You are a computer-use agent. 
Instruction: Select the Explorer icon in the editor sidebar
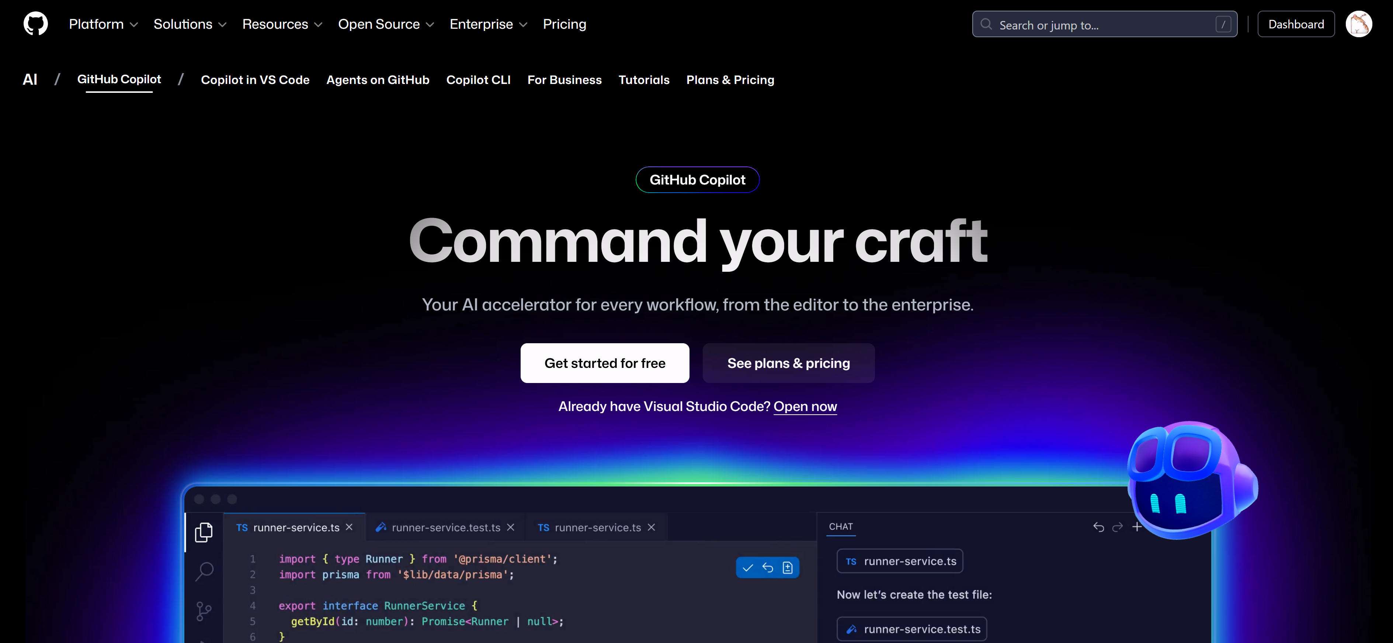204,532
